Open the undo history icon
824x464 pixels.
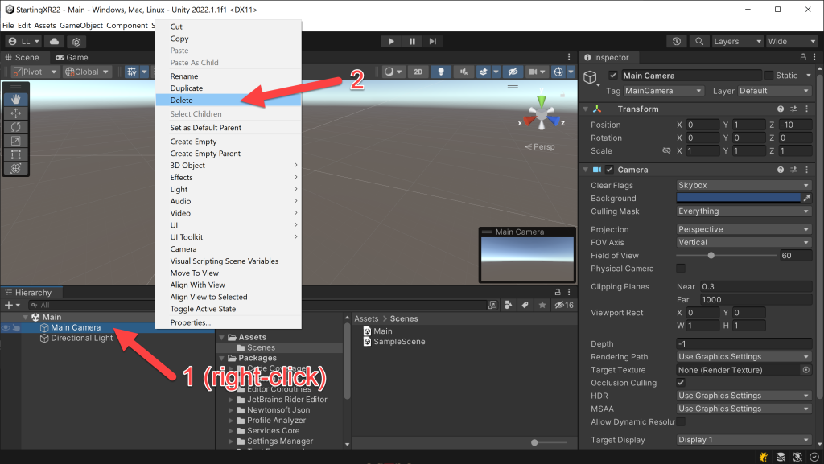(x=676, y=42)
